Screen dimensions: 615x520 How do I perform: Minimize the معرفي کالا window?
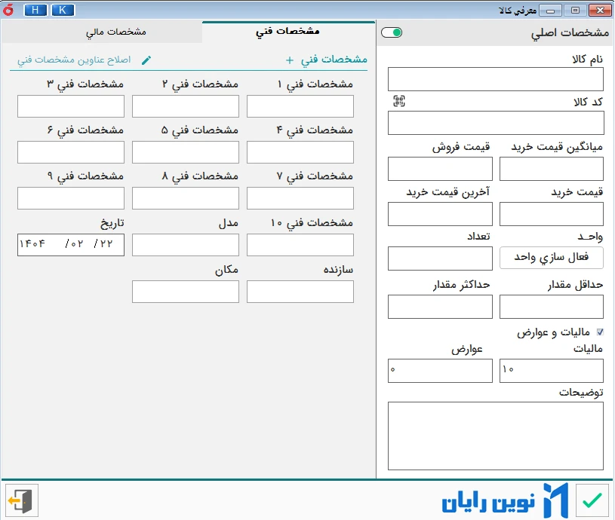(550, 11)
